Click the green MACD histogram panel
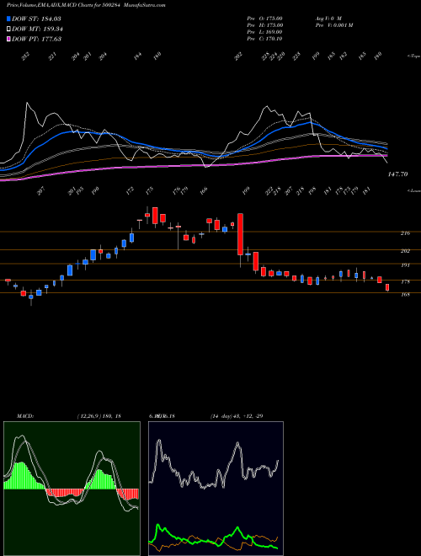 click(x=72, y=489)
